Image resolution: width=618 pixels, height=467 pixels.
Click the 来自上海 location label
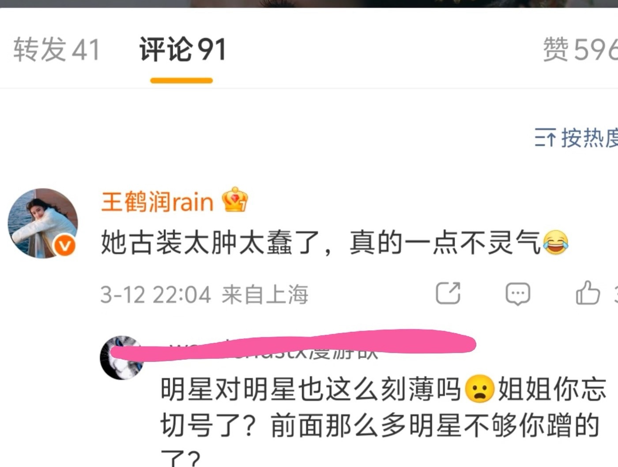pos(265,294)
